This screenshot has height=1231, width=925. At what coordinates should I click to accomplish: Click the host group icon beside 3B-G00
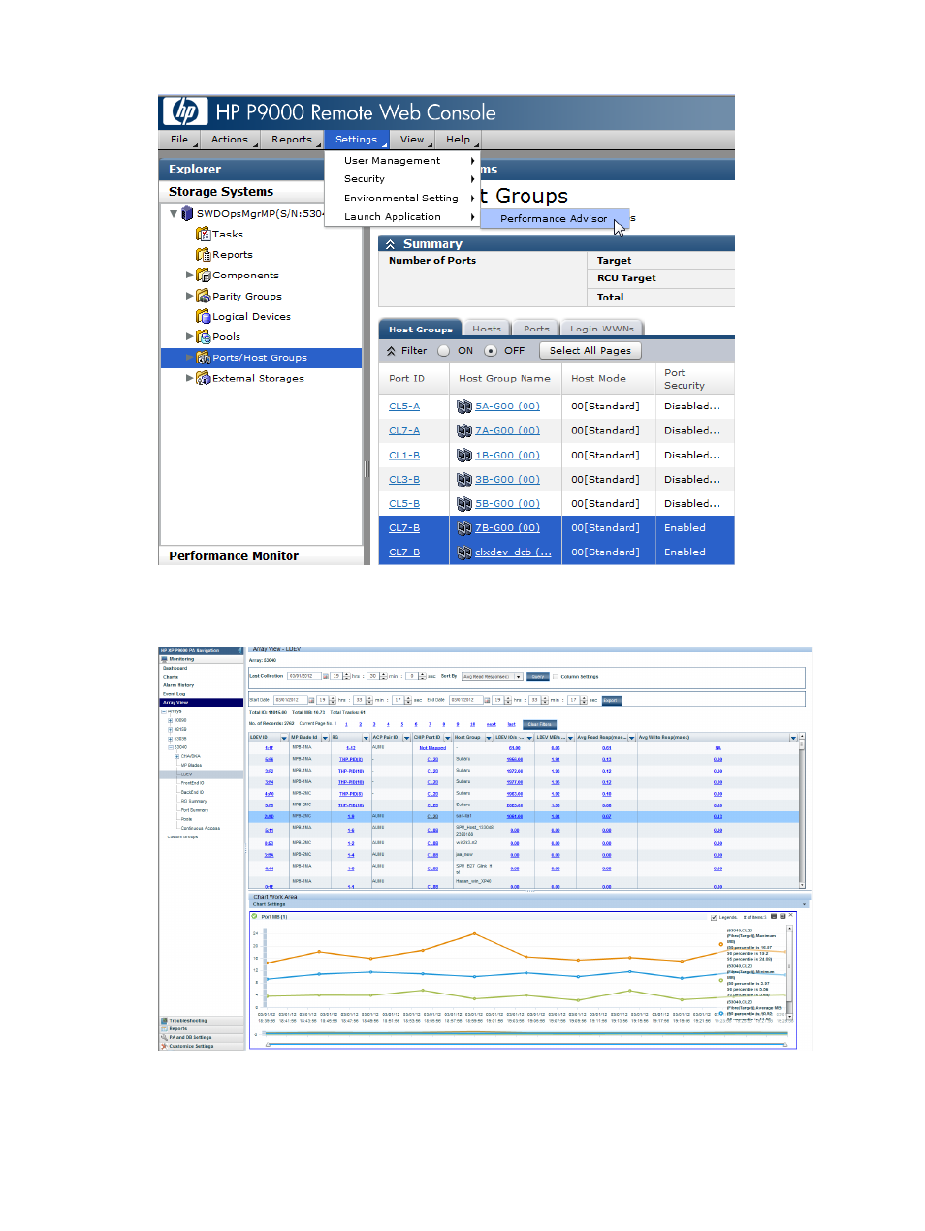tap(464, 479)
